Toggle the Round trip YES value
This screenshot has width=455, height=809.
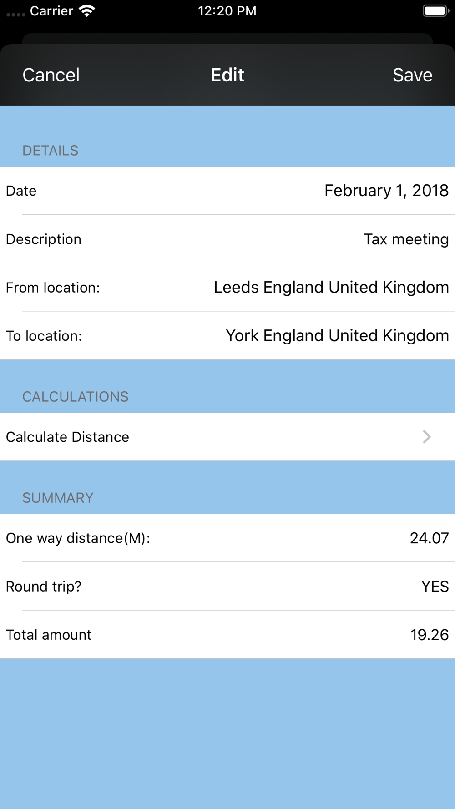[435, 587]
